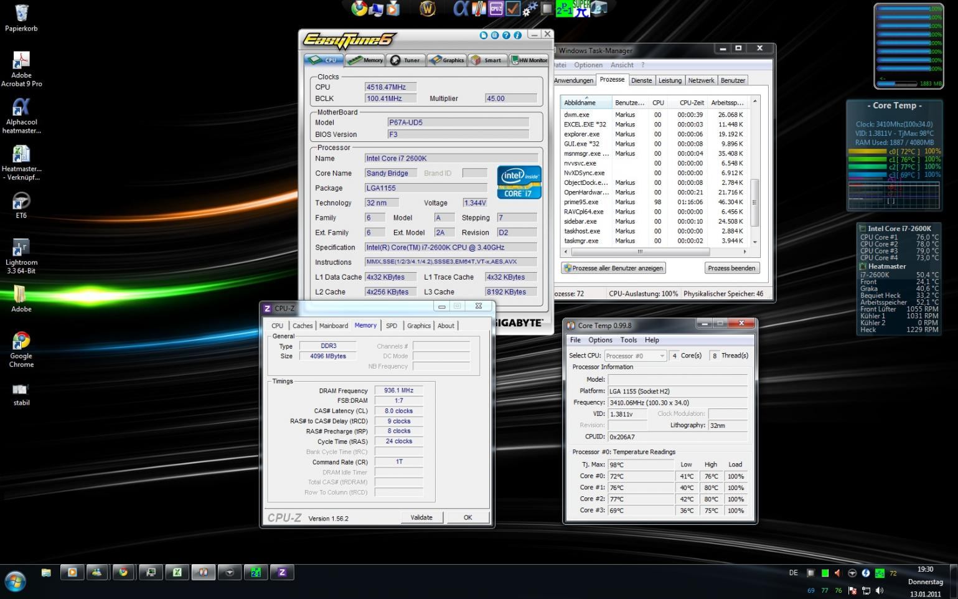Viewport: 958px width, 599px height.
Task: Launch Alphacool heatmaster desktop icon
Action: [x=21, y=116]
